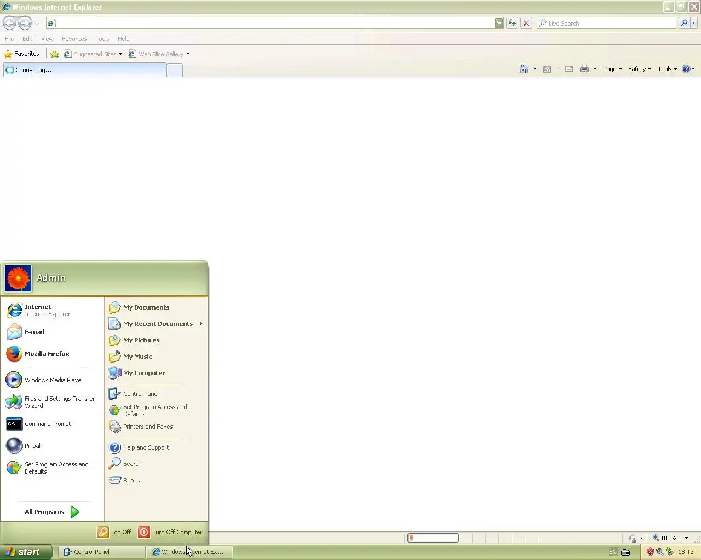Open Help and Support
701x560 pixels.
tap(156, 447)
